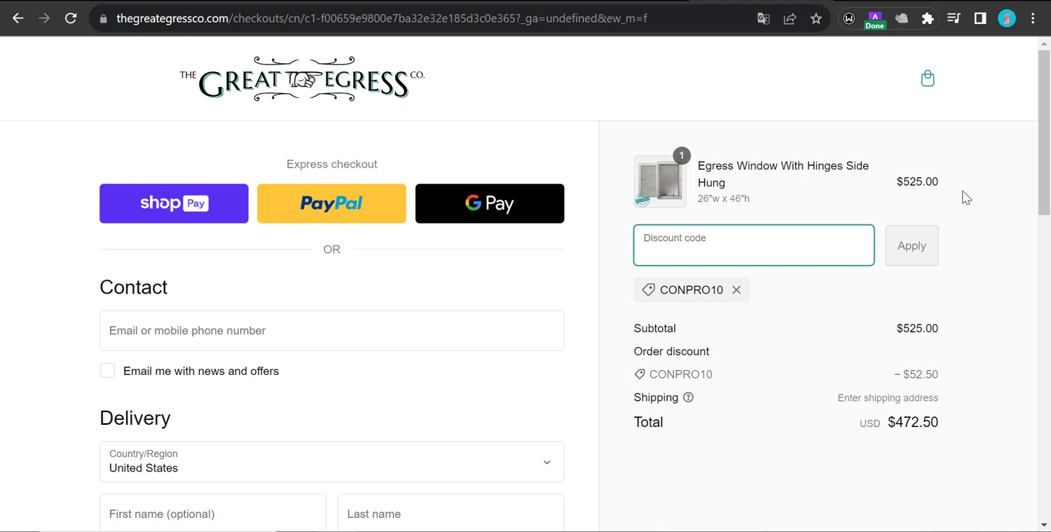Viewport: 1051px width, 532px height.
Task: Remove the CONPRO10 discount code
Action: click(x=736, y=290)
